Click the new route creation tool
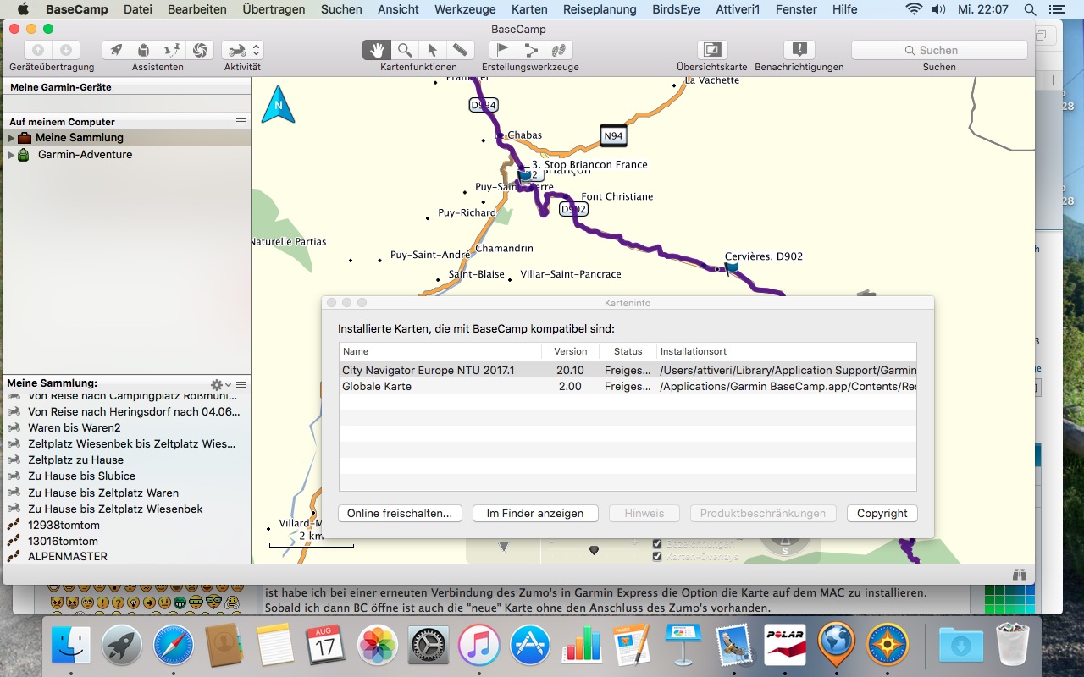The width and height of the screenshot is (1084, 677). [531, 50]
